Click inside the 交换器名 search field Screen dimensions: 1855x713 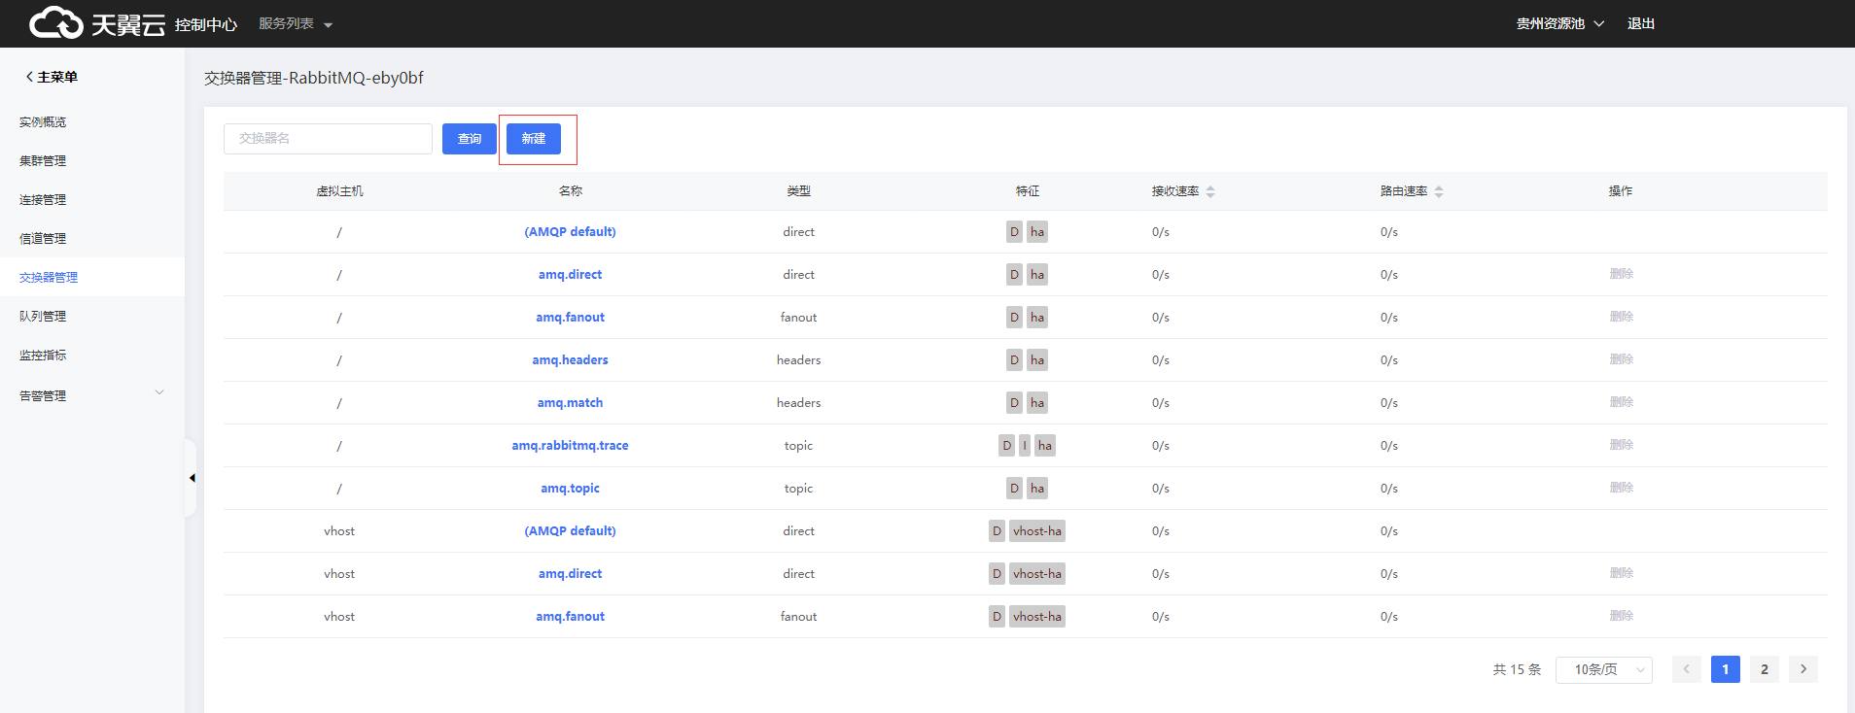[328, 139]
